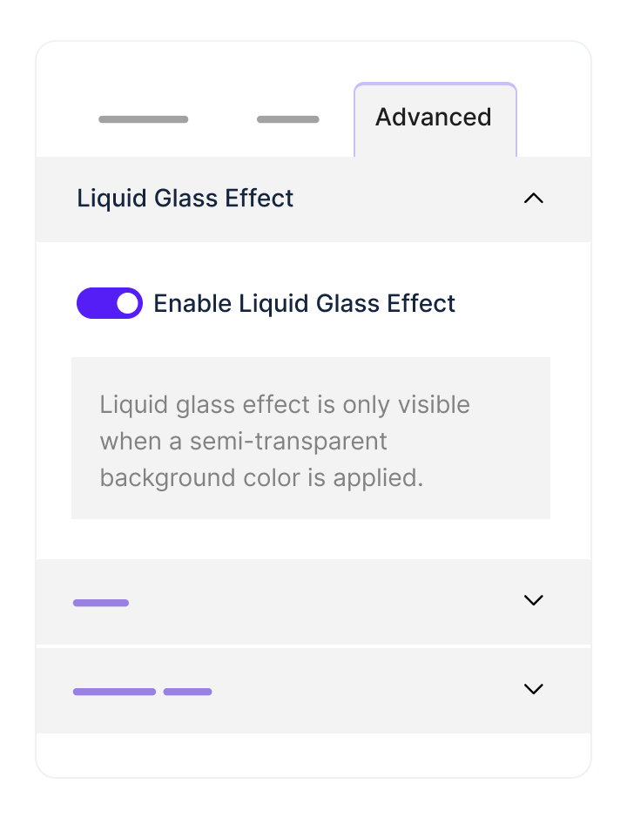Click the last collapsed section's down chevron

(x=533, y=689)
